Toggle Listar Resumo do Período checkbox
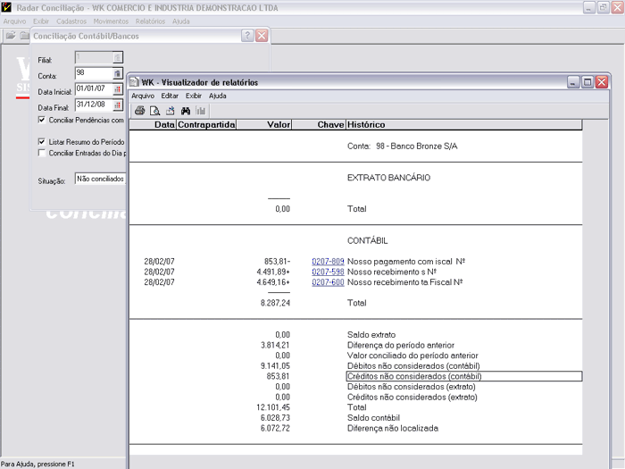The image size is (625, 469). (42, 142)
